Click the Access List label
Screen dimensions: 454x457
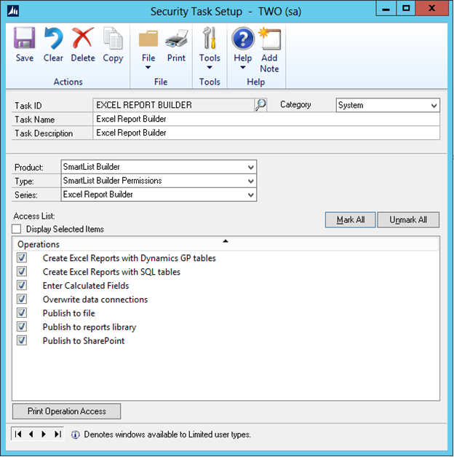(34, 216)
